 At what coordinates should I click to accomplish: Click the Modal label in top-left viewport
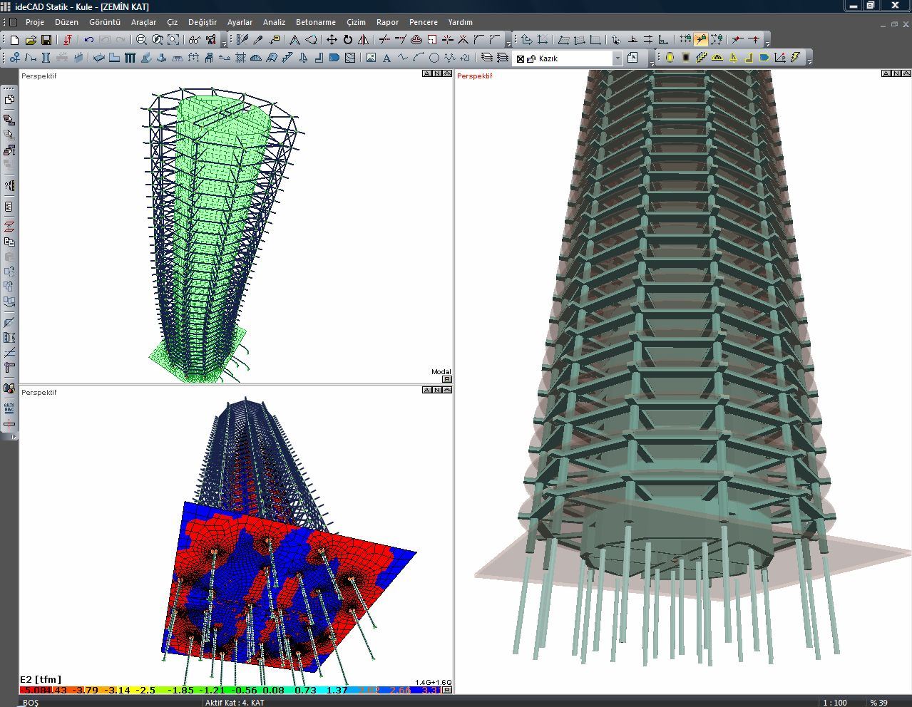[441, 371]
